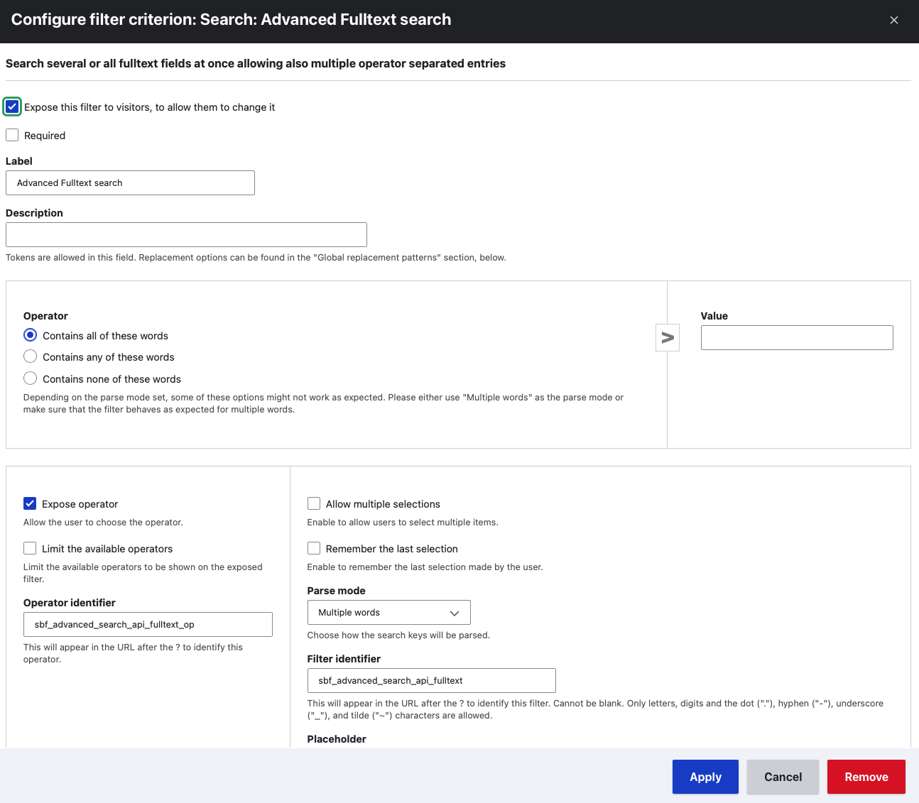Click the Label text field
Viewport: 919px width, 803px height.
coord(130,182)
